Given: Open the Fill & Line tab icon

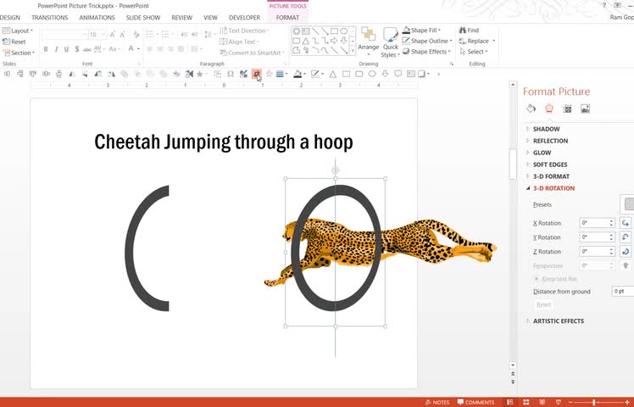Looking at the screenshot, I should pyautogui.click(x=531, y=109).
